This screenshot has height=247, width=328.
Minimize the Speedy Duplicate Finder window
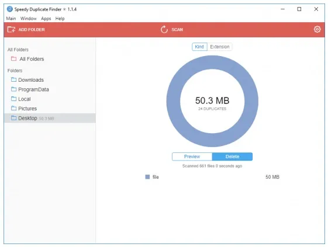click(282, 9)
